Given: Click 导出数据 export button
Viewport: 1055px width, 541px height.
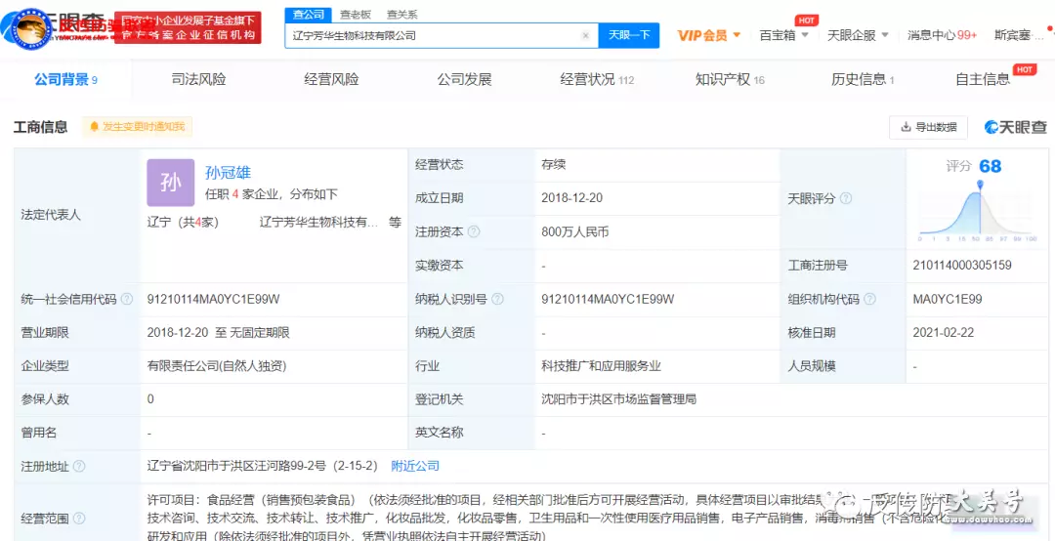Looking at the screenshot, I should coord(929,127).
